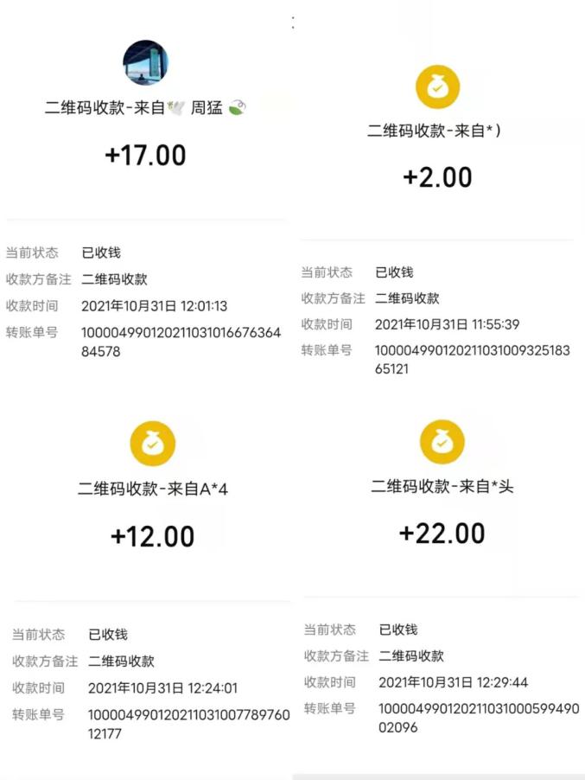Click the transfer number ending in 65121
The width and height of the screenshot is (585, 780).
coord(473,360)
